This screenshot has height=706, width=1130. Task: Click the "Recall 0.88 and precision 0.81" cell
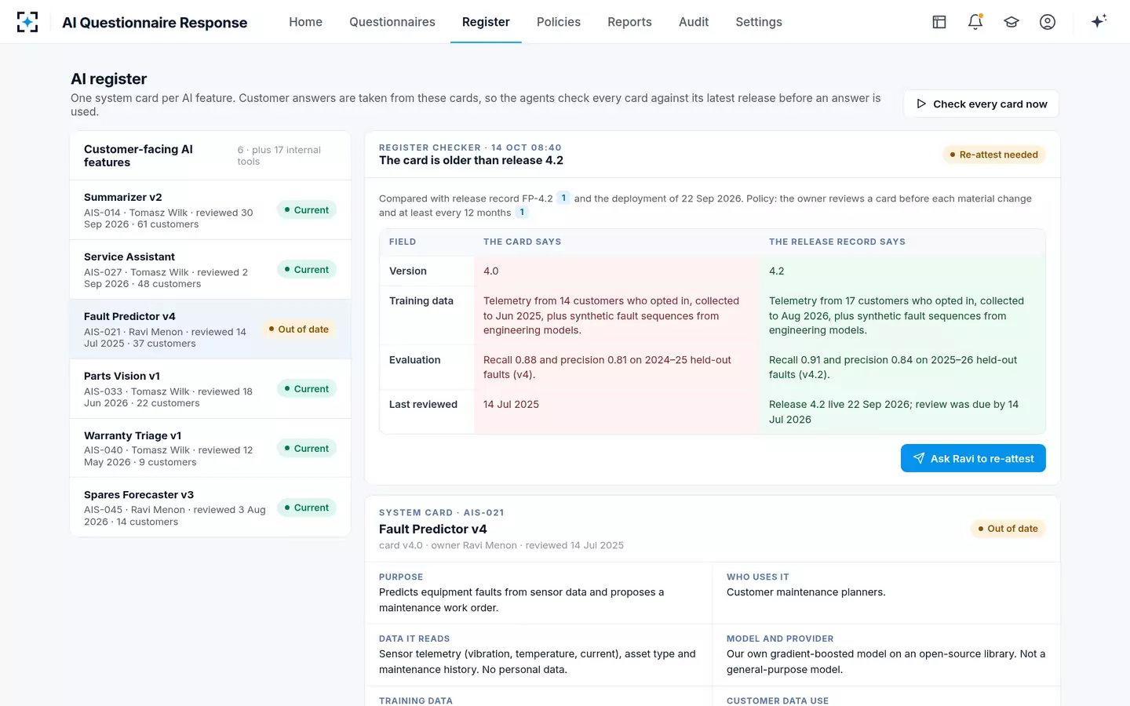pyautogui.click(x=617, y=367)
